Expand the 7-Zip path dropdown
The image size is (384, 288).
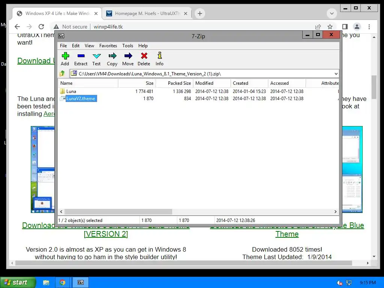336,74
